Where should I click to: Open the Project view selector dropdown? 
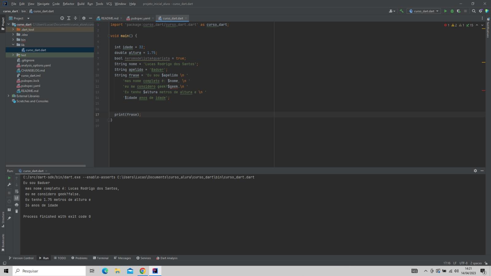(x=19, y=18)
